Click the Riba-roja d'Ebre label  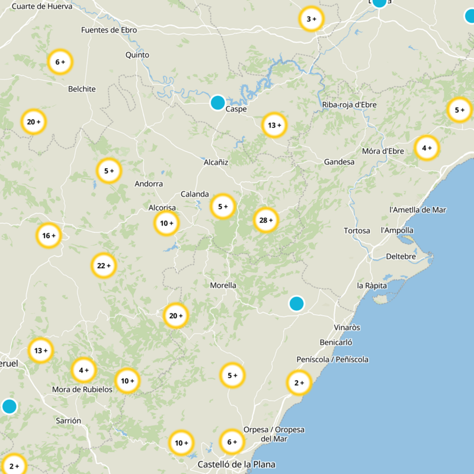pyautogui.click(x=350, y=105)
